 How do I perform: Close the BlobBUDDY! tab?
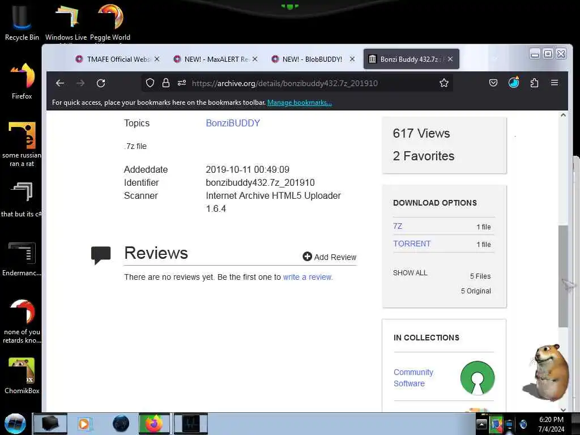coord(352,59)
